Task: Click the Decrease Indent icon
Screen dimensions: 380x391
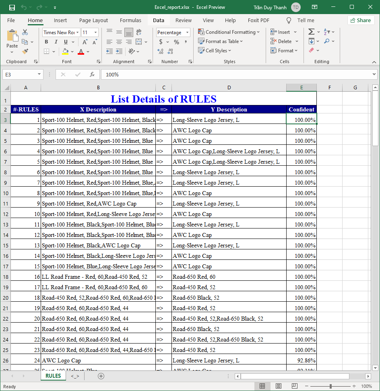Action: 109,51
